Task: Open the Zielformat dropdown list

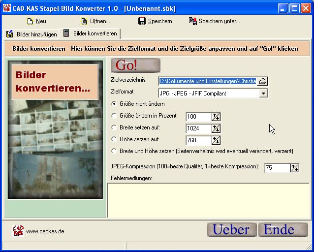Action: (x=263, y=93)
